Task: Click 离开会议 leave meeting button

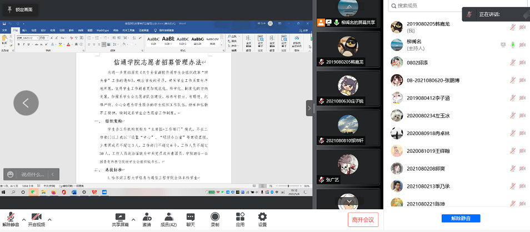Action: (363, 219)
